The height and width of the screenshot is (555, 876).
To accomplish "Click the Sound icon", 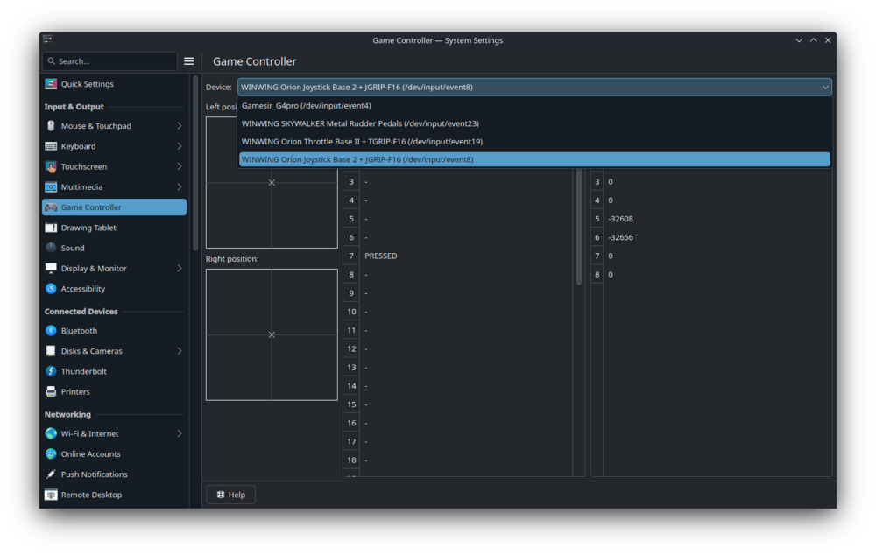I will point(51,248).
